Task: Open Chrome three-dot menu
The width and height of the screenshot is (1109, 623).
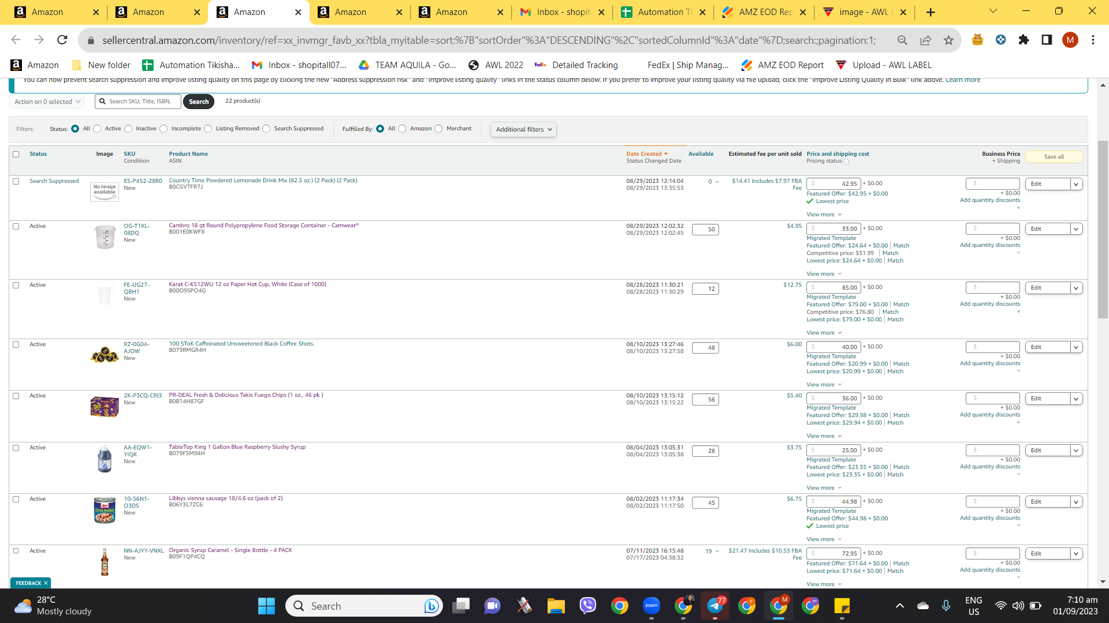Action: [x=1093, y=40]
